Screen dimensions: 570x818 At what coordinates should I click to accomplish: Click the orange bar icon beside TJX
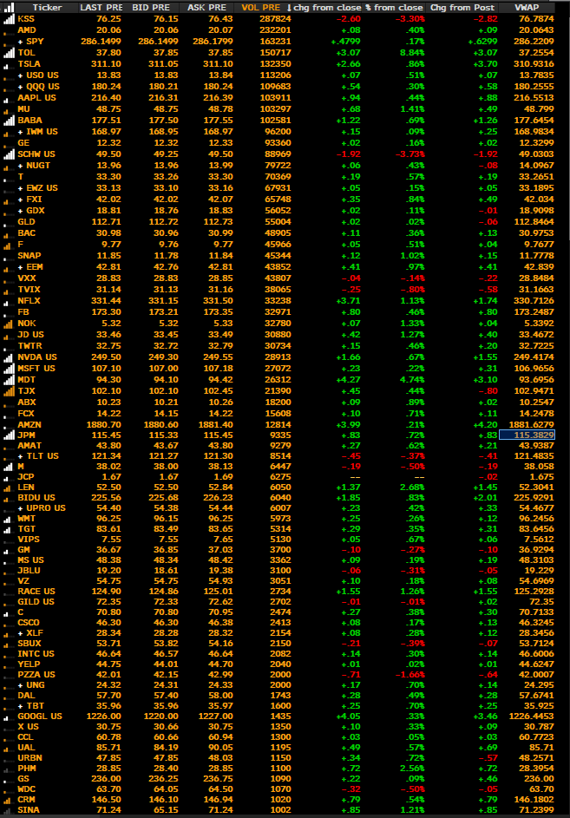point(9,390)
